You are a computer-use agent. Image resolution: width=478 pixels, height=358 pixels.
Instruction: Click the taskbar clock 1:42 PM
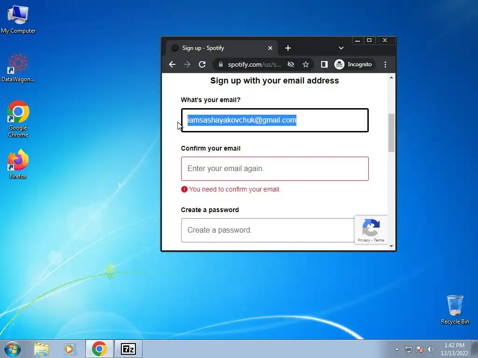coord(454,349)
